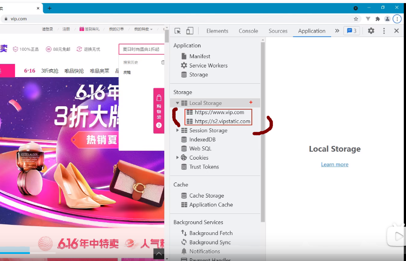The image size is (406, 261).
Task: Open DevTools three-dot customize menu
Action: click(x=384, y=31)
